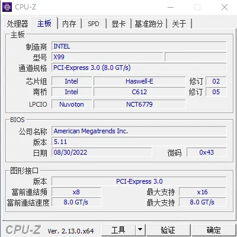Click the Haswell-E chipset field
Viewport: 237px width, 237px height.
click(x=139, y=81)
